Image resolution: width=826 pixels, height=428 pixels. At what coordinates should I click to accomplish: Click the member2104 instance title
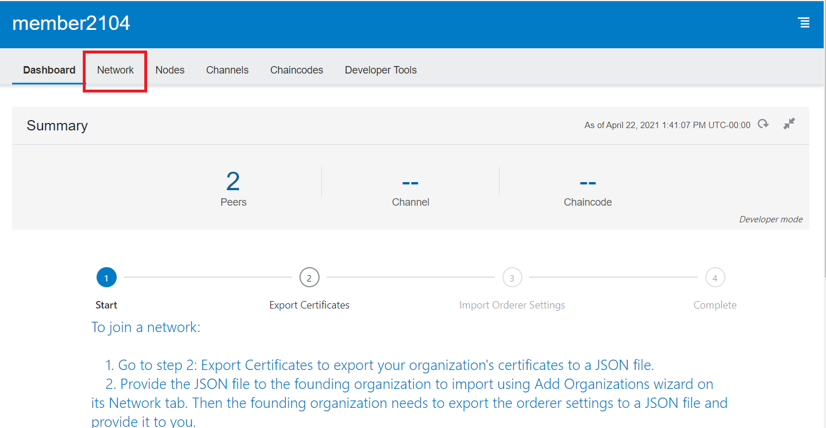point(71,23)
